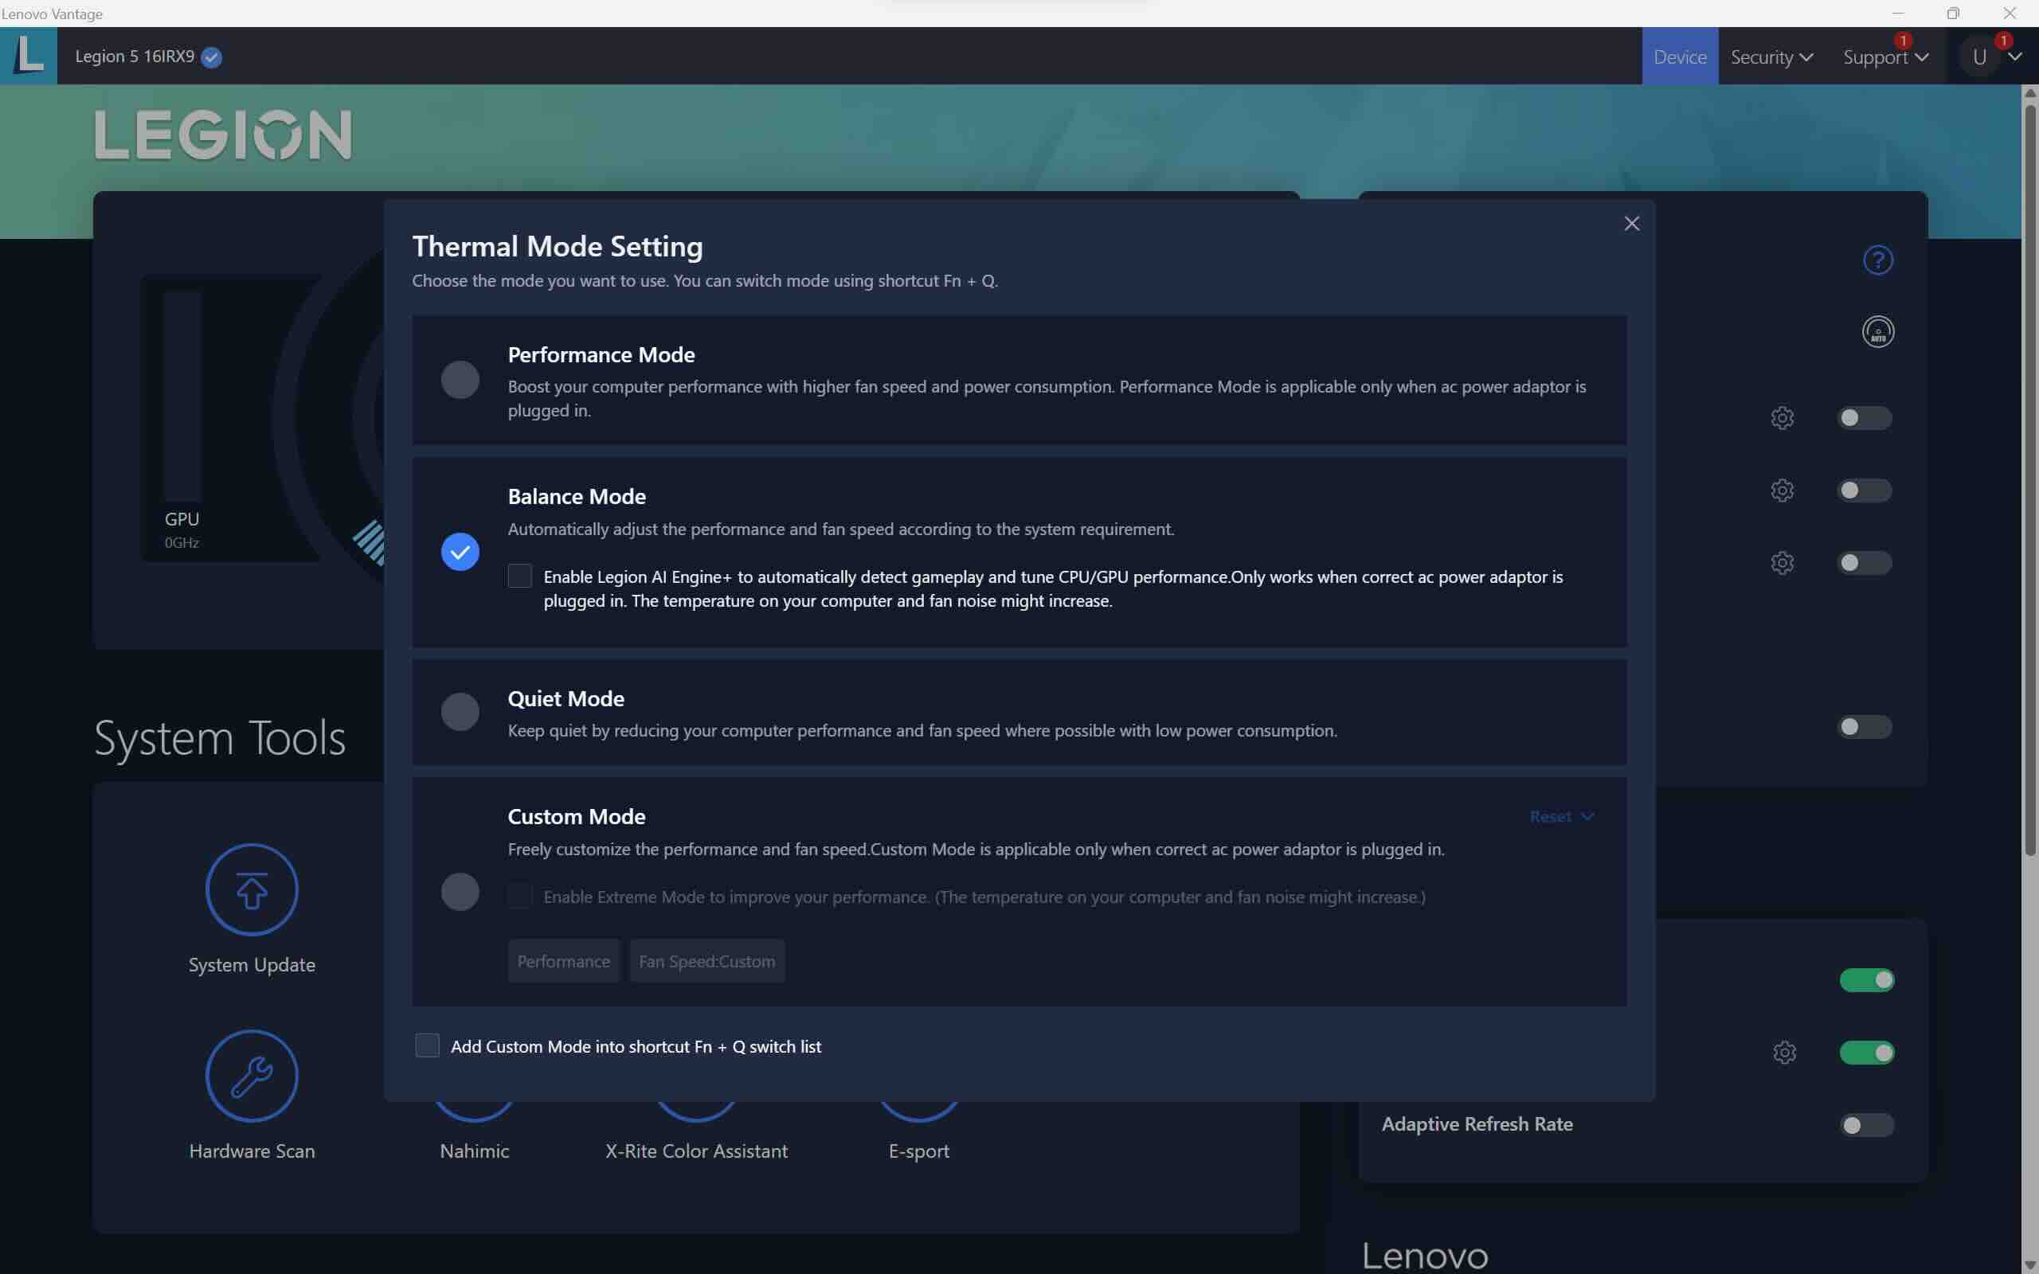Click the System Update icon

tap(252, 889)
